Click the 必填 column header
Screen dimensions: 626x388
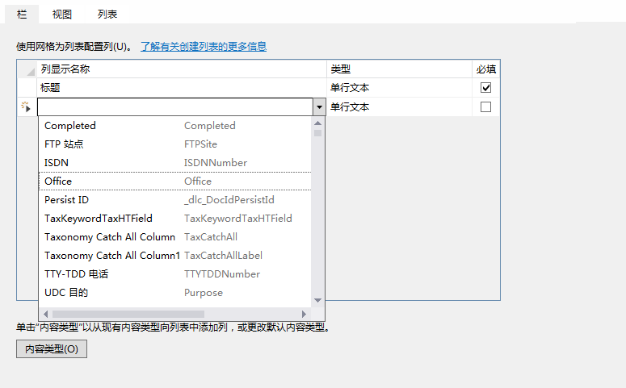pyautogui.click(x=486, y=69)
